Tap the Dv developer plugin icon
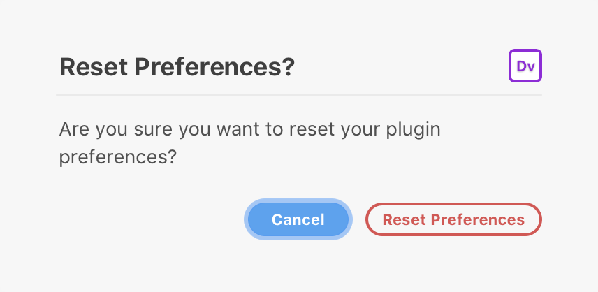 point(525,66)
